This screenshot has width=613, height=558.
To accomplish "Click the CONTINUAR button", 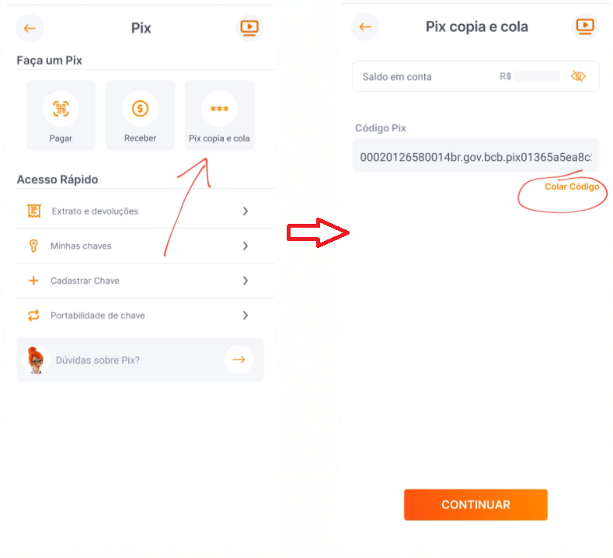I will point(475,504).
